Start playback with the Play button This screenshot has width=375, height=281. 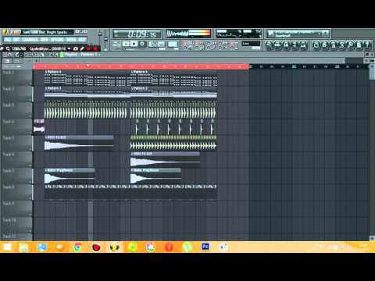pos(126,44)
